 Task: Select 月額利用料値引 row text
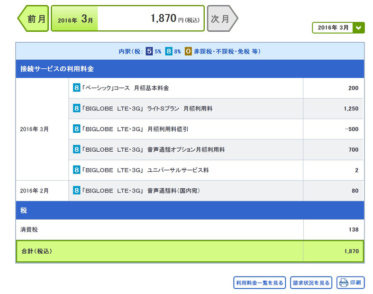135,129
